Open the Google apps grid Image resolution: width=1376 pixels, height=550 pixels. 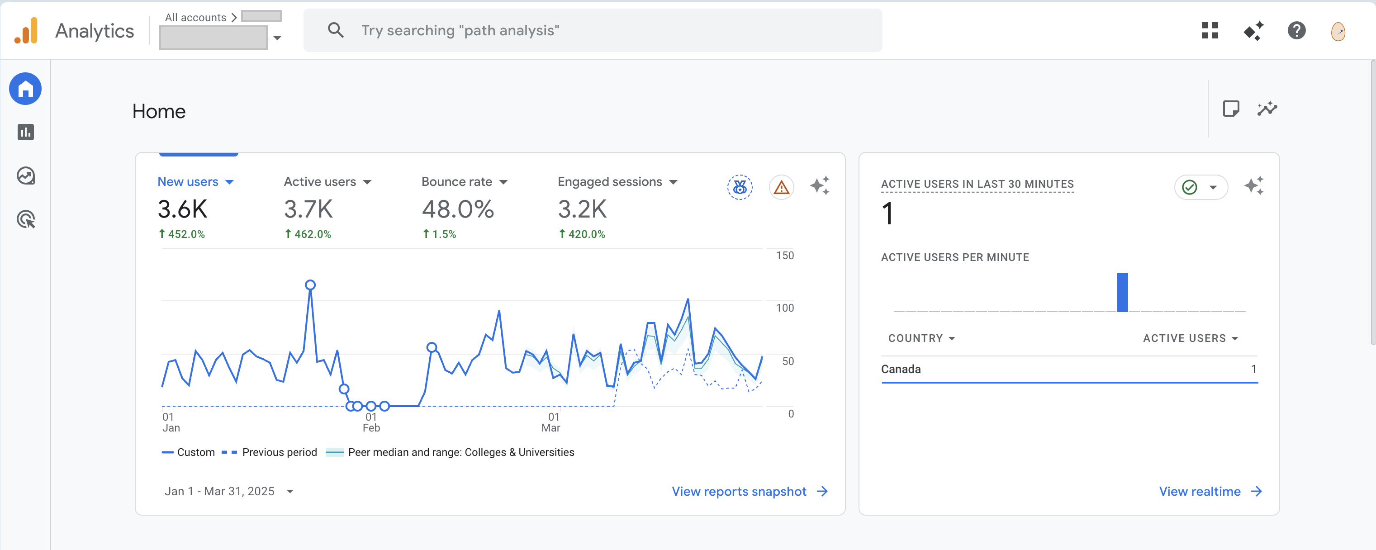pyautogui.click(x=1210, y=31)
